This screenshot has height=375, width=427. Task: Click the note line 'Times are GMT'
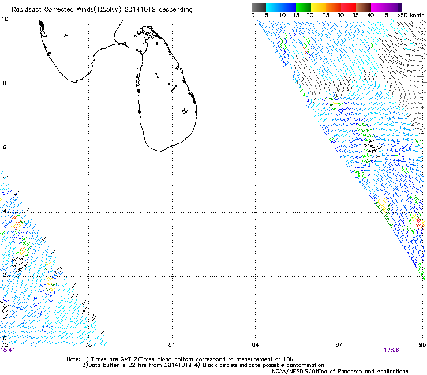pos(111,359)
